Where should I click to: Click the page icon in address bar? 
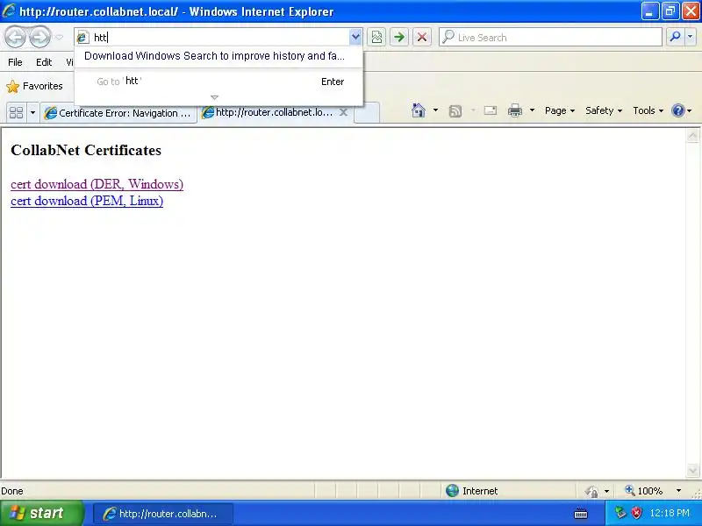82,38
